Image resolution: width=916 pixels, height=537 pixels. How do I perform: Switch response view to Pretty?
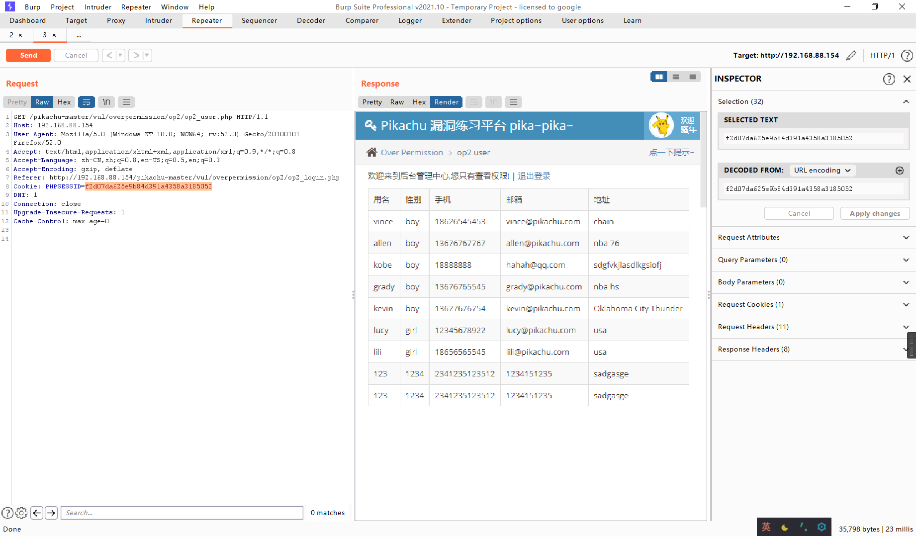tap(372, 102)
